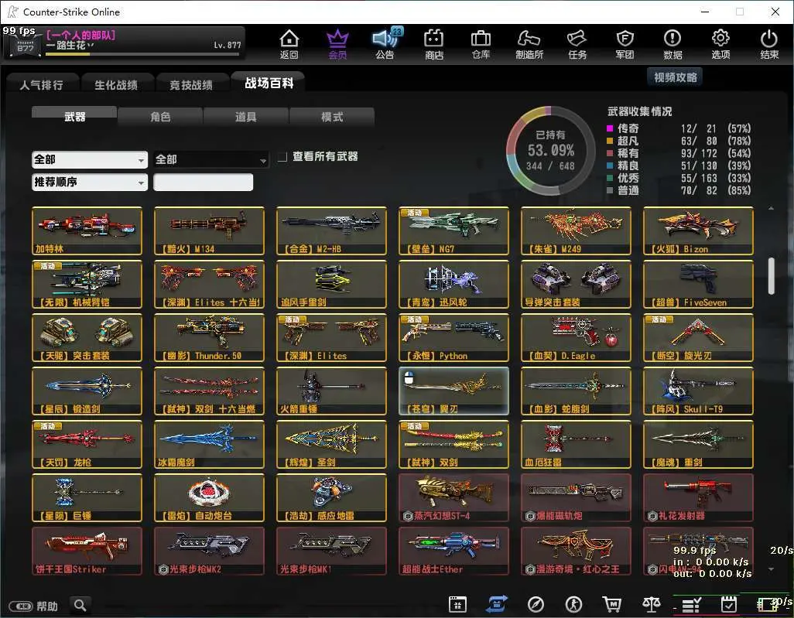Select the 战场百科 tab

coord(269,83)
